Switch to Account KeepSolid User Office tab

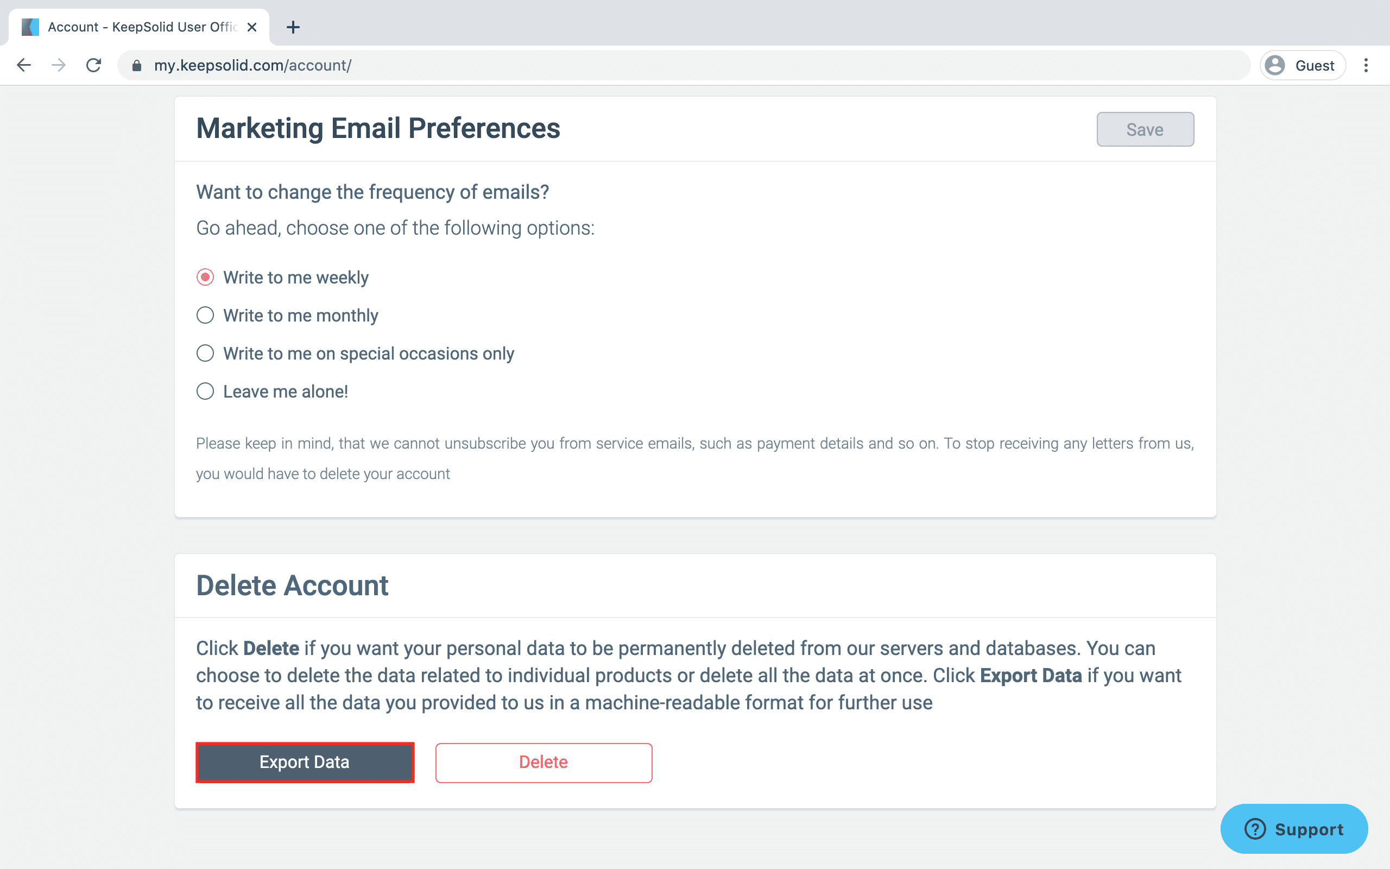click(x=142, y=27)
